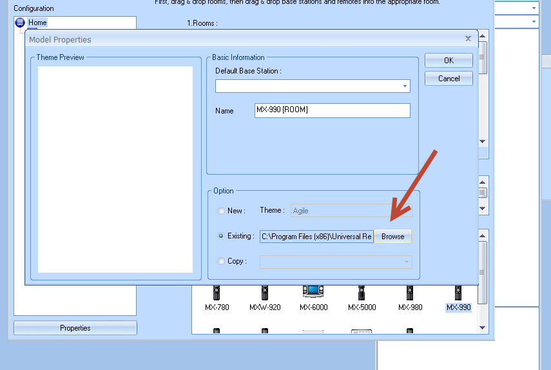This screenshot has height=370, width=551.
Task: Click the existing file path field
Action: pyautogui.click(x=316, y=237)
